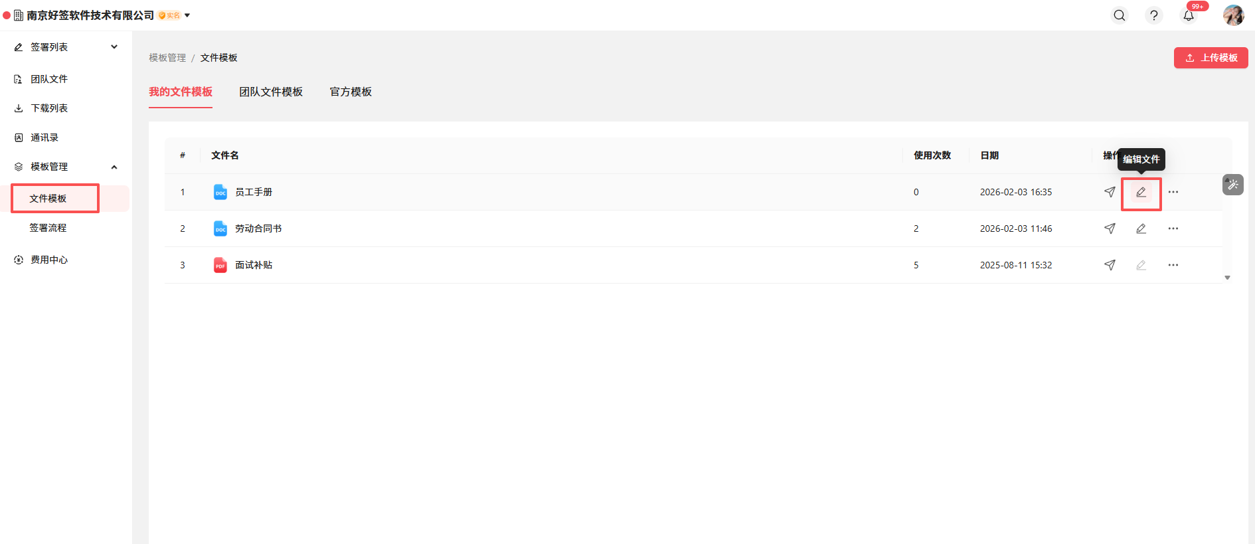Screen dimensions: 1255x544
Task: Switch to the 官方模板 tab
Action: pos(351,92)
